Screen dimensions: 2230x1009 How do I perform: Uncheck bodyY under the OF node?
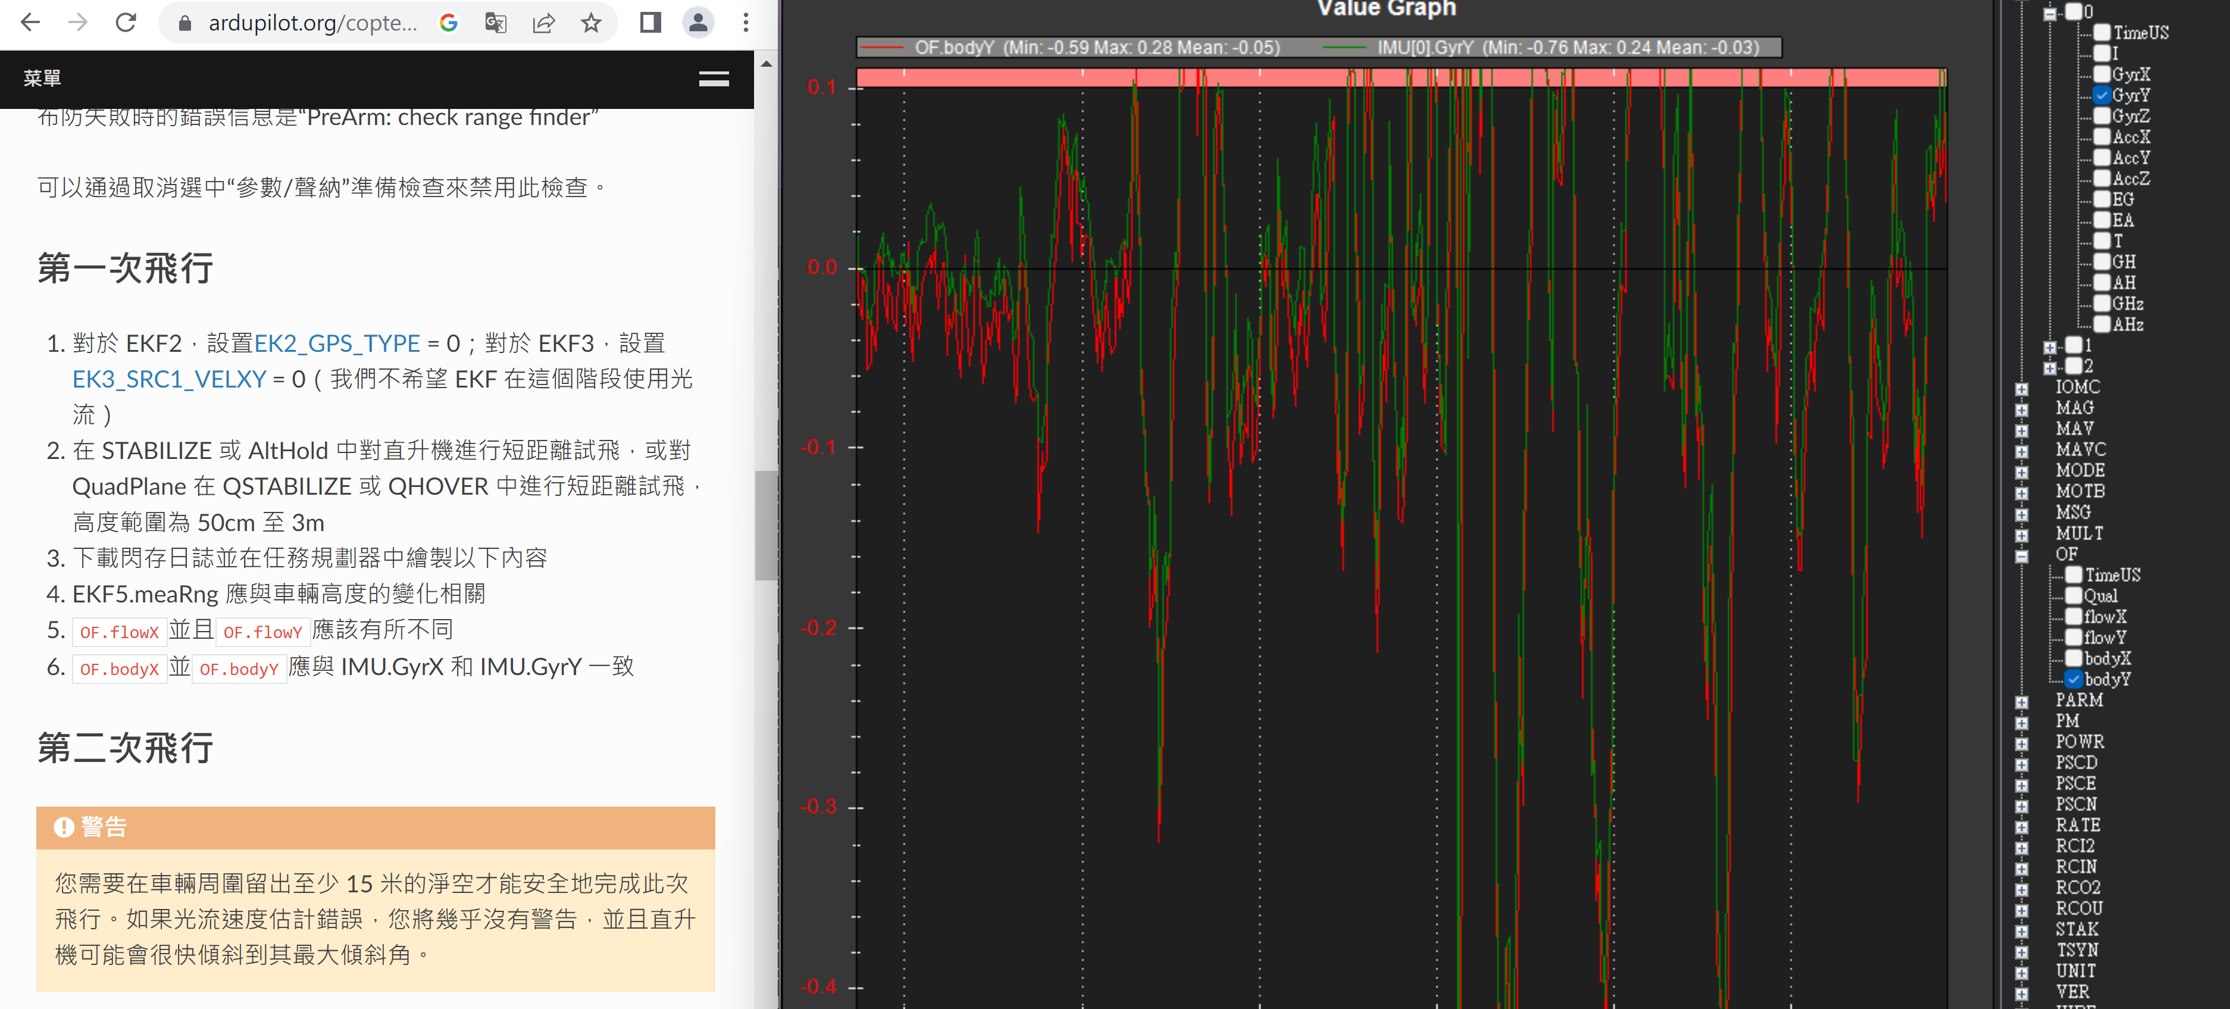point(2074,679)
